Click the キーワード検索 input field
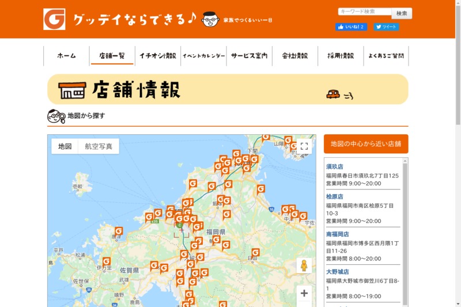The width and height of the screenshot is (461, 307). 365,12
